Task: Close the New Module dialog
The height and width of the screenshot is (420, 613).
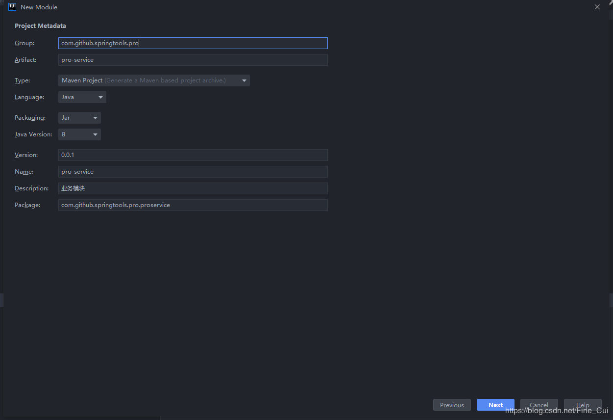Action: click(597, 7)
